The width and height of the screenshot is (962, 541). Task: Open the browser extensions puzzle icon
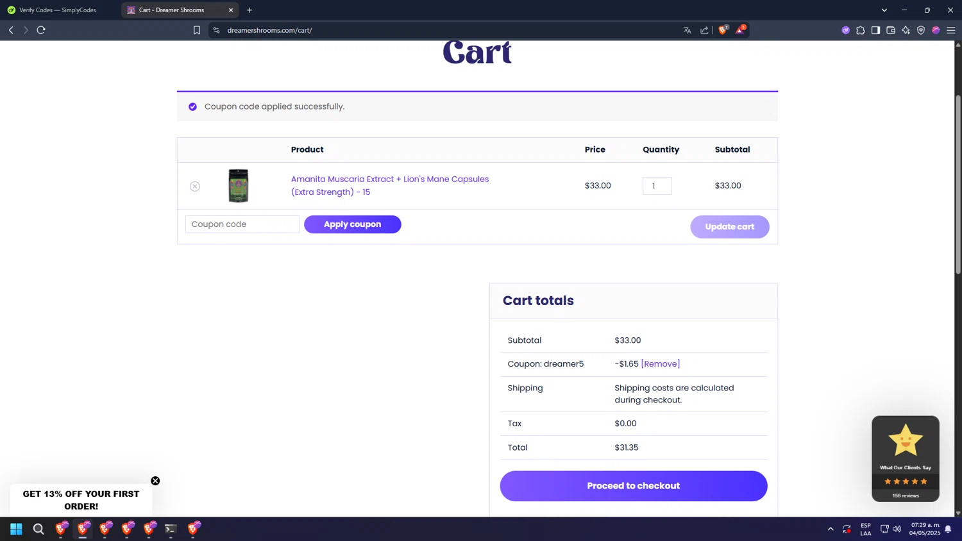[861, 30]
